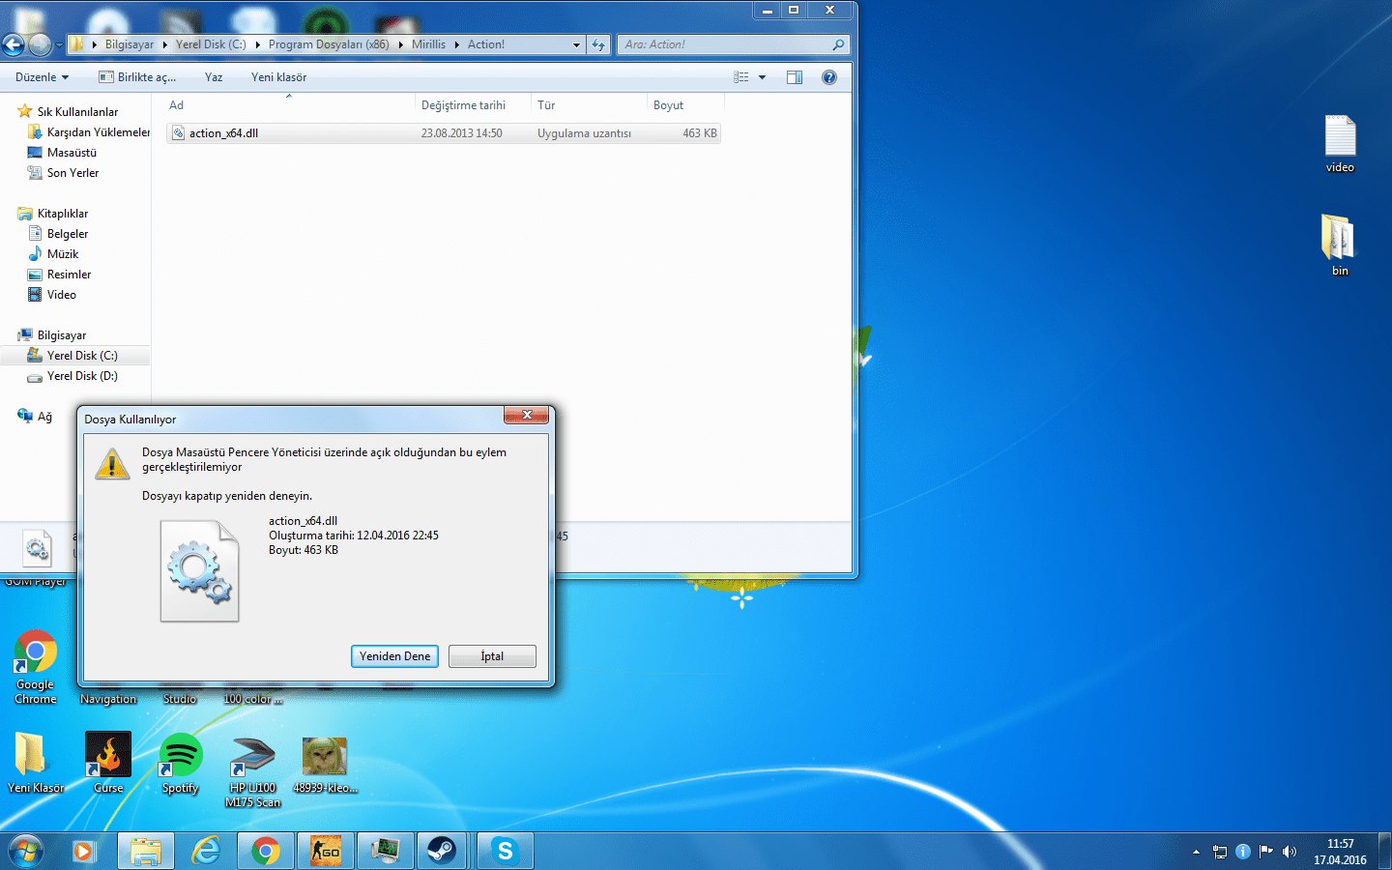
Task: Open the recent pages dropdown beside forward arrow
Action: [x=59, y=44]
